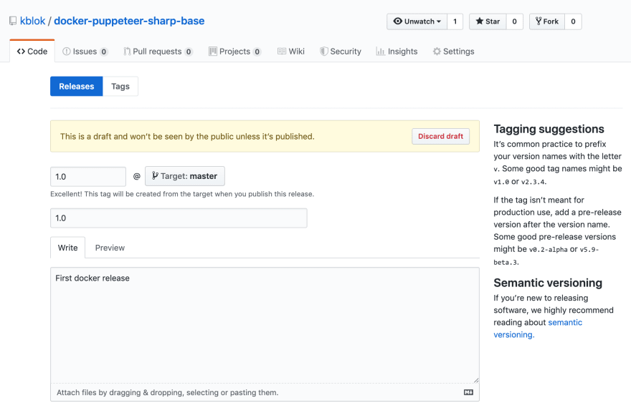Star the repository

[x=488, y=21]
